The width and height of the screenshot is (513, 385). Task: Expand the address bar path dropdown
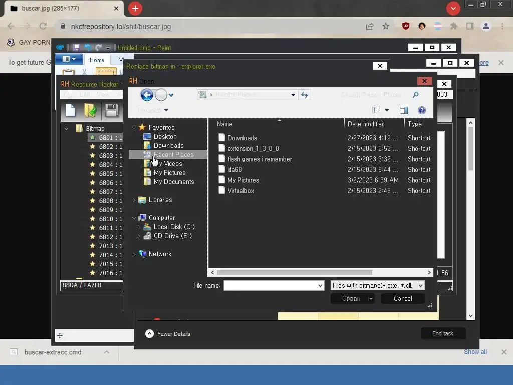[x=293, y=95]
